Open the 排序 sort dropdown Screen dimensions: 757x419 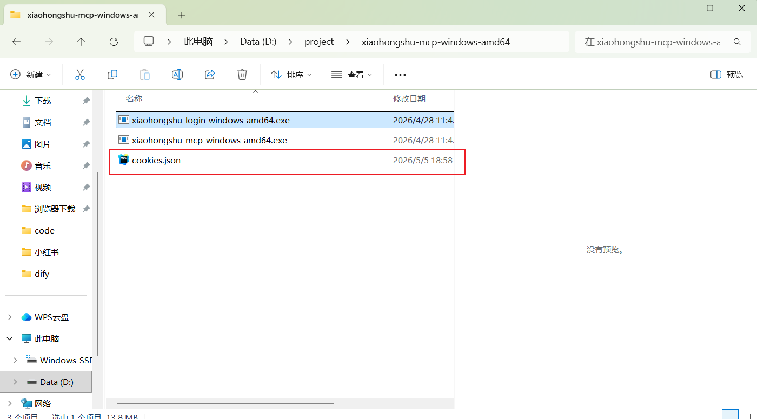click(291, 75)
